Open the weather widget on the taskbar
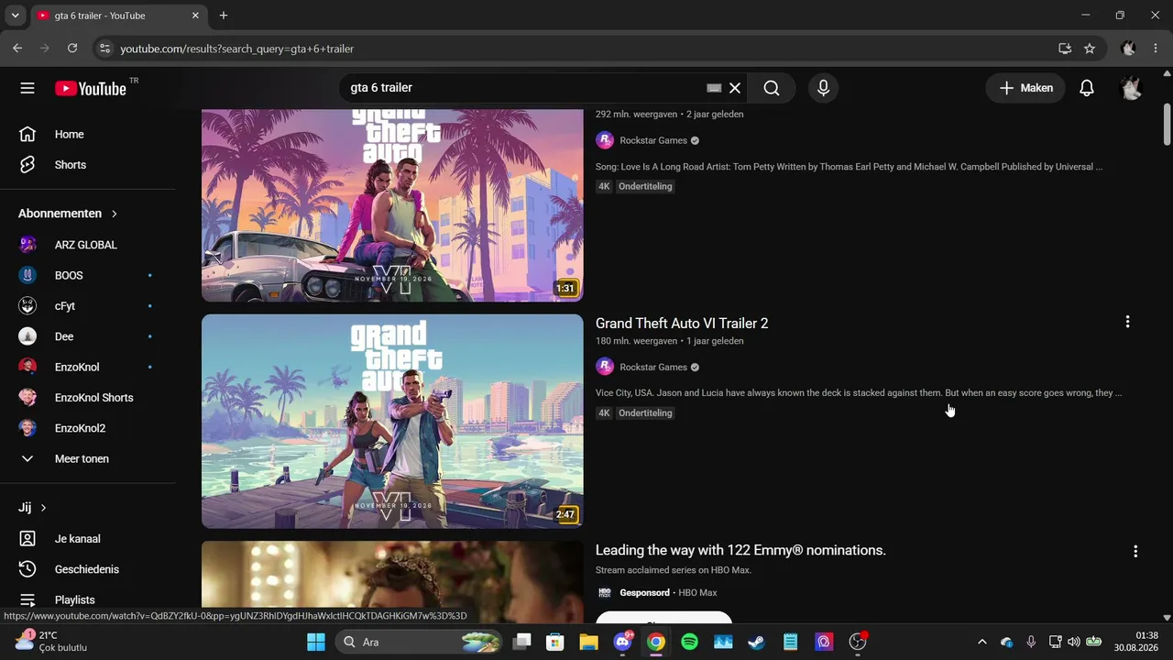This screenshot has height=660, width=1173. coord(50,642)
